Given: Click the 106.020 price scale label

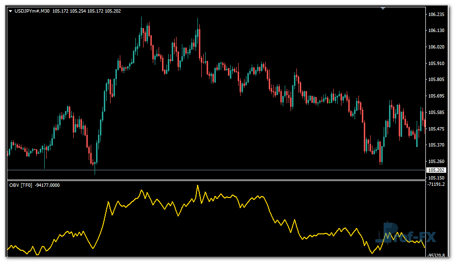Looking at the screenshot, I should coord(437,47).
